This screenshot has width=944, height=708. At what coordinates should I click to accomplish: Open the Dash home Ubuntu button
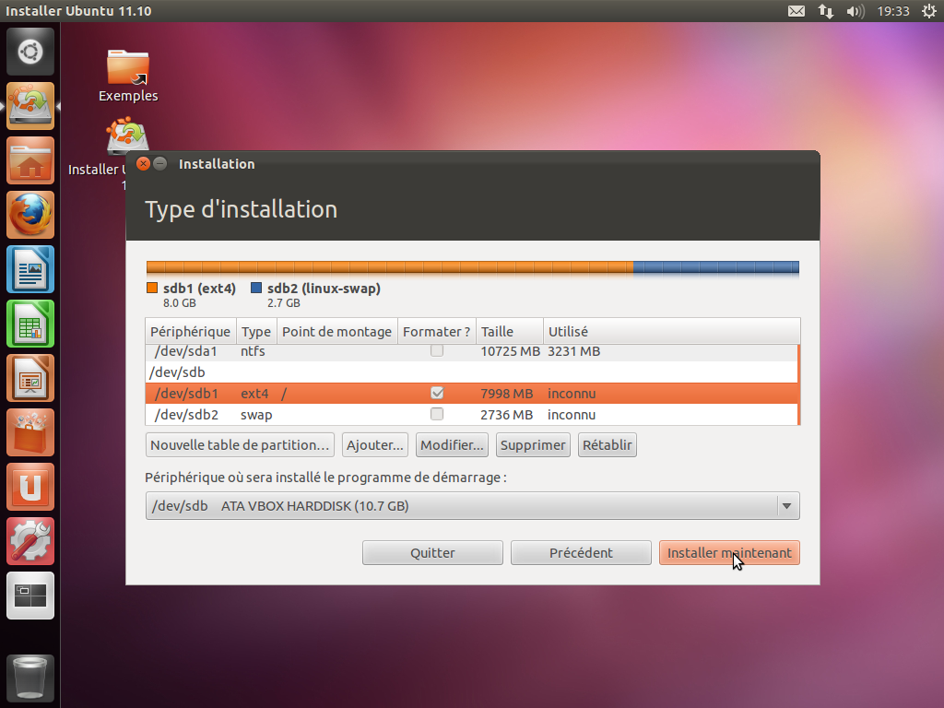click(x=30, y=52)
